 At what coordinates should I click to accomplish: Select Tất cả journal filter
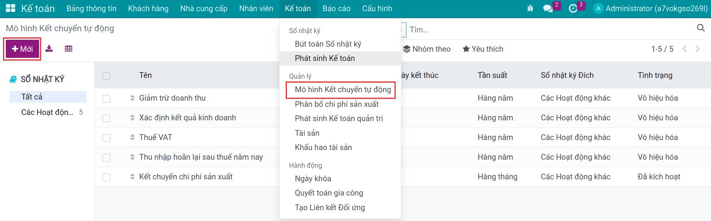[x=48, y=97]
